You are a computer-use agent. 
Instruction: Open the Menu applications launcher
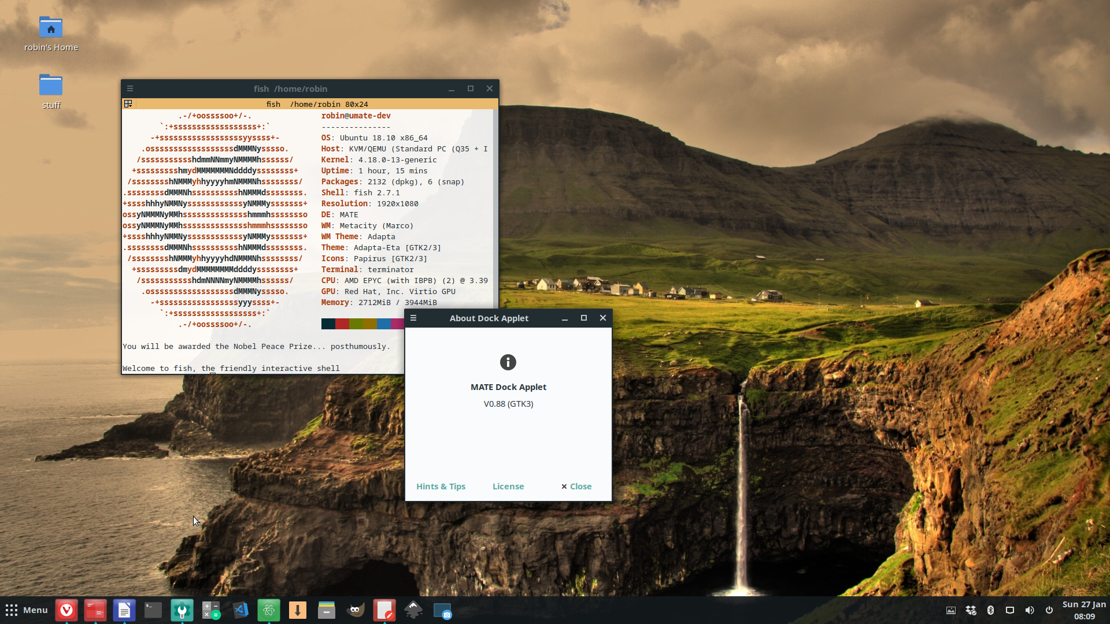tap(27, 610)
